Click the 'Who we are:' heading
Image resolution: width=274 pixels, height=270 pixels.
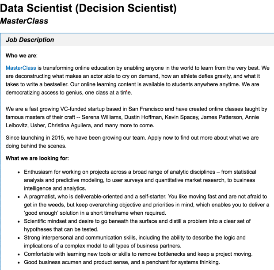[x=22, y=56]
